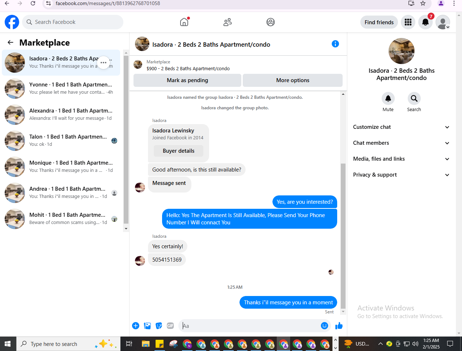Open Buyer details for Isadora Lewinsky
The height and width of the screenshot is (351, 462).
[x=178, y=151]
